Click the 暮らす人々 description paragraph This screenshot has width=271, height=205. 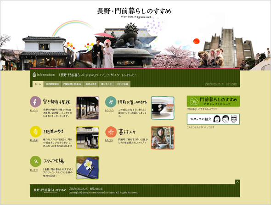click(x=133, y=141)
